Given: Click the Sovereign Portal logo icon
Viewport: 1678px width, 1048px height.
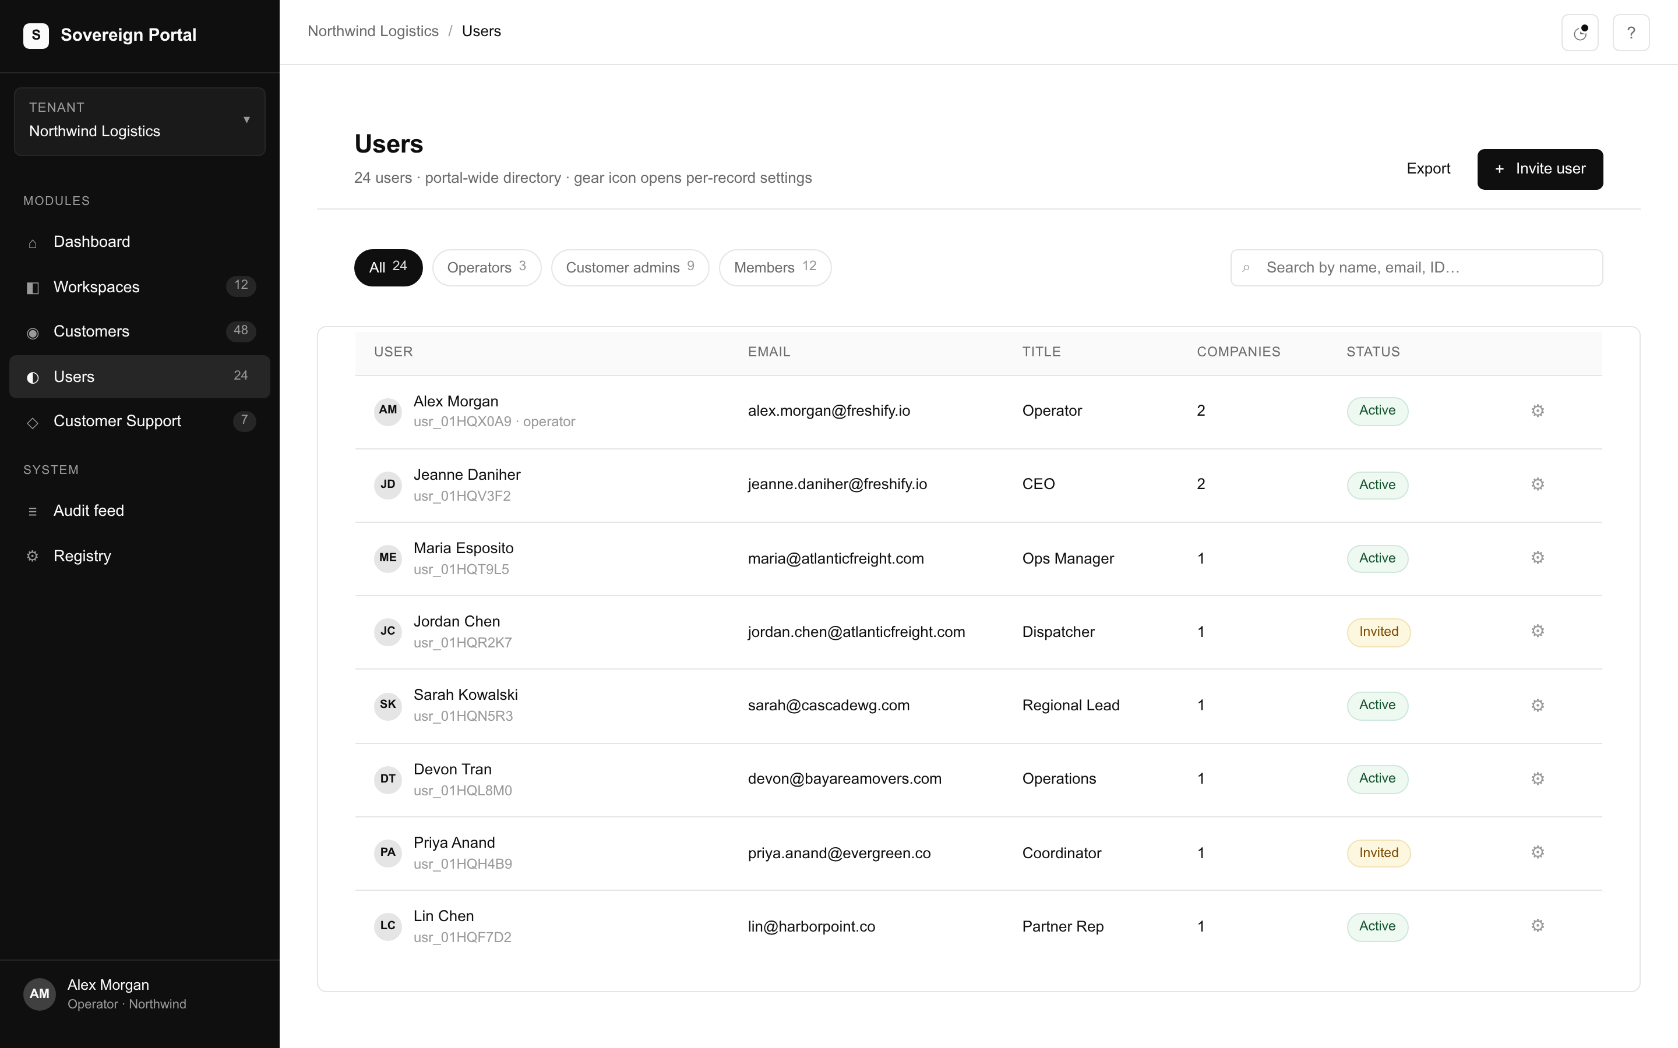Looking at the screenshot, I should 36,36.
